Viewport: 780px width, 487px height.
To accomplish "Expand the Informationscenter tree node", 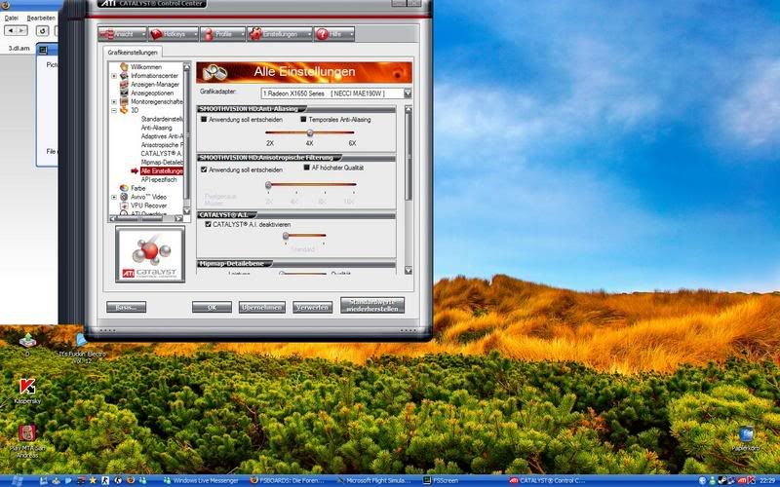I will click(114, 75).
